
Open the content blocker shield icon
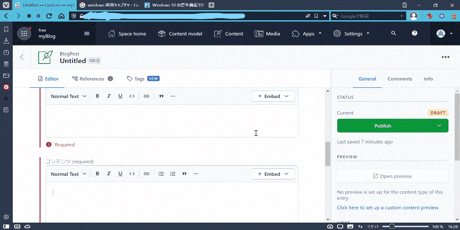pyautogui.click(x=74, y=16)
